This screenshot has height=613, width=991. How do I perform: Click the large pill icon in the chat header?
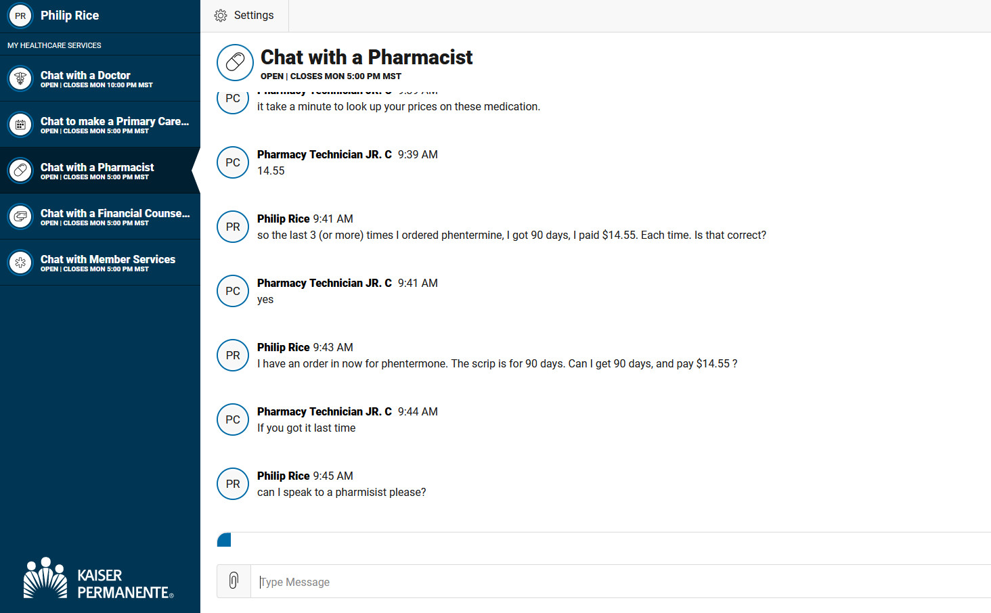point(235,62)
